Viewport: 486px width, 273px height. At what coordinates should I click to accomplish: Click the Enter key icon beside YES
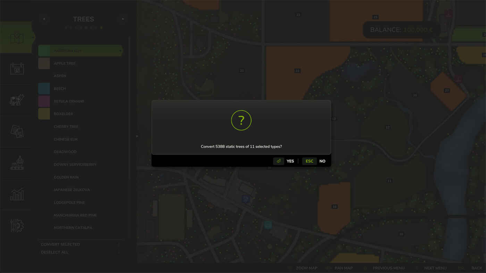pos(278,161)
